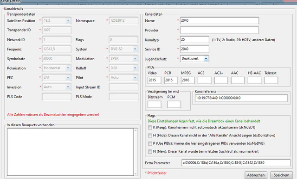
Task: Open Jugendschutz dropdown arrow
Action: click(206, 59)
